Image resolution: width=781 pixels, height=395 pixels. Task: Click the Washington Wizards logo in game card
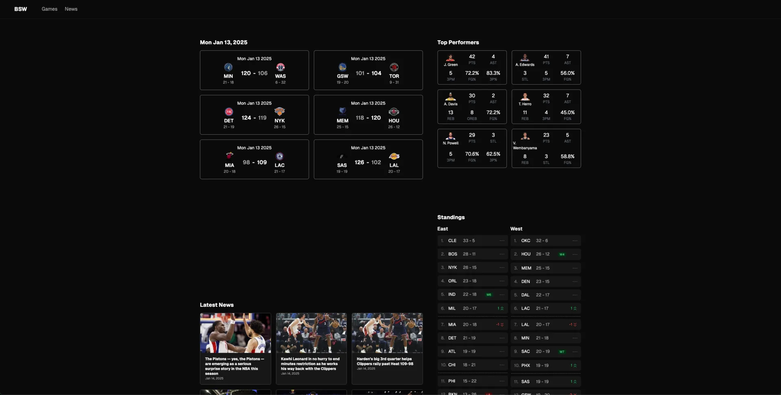(x=280, y=67)
